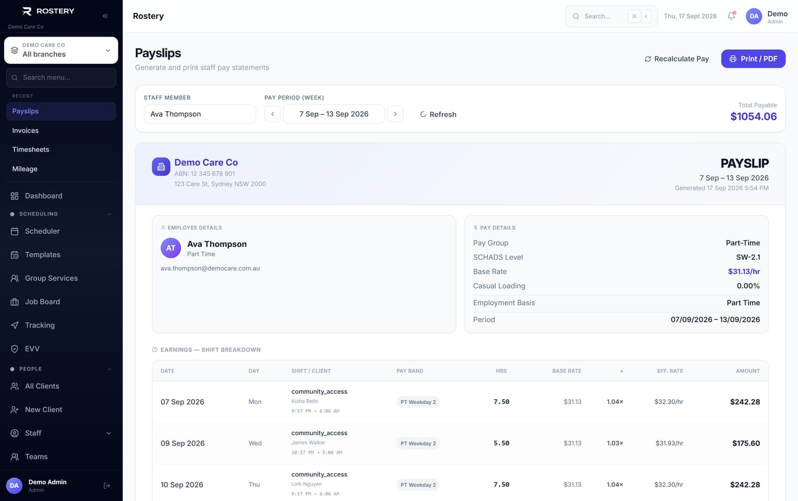Viewport: 798px width, 501px height.
Task: Select the EVV shield icon
Action: (14, 349)
